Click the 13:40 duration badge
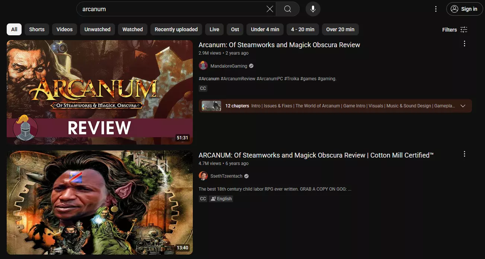 pyautogui.click(x=182, y=248)
